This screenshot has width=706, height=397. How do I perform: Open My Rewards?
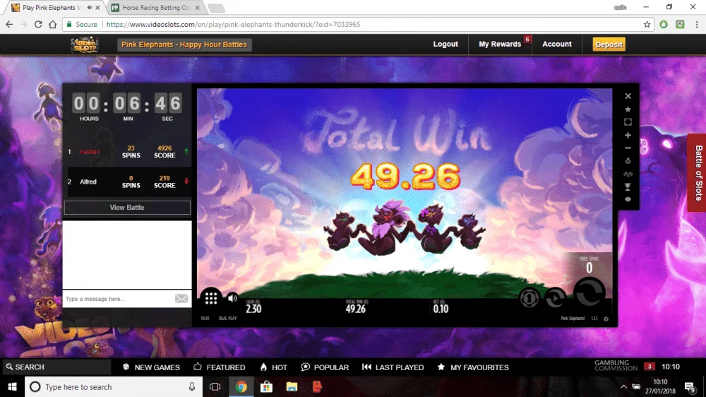point(500,45)
